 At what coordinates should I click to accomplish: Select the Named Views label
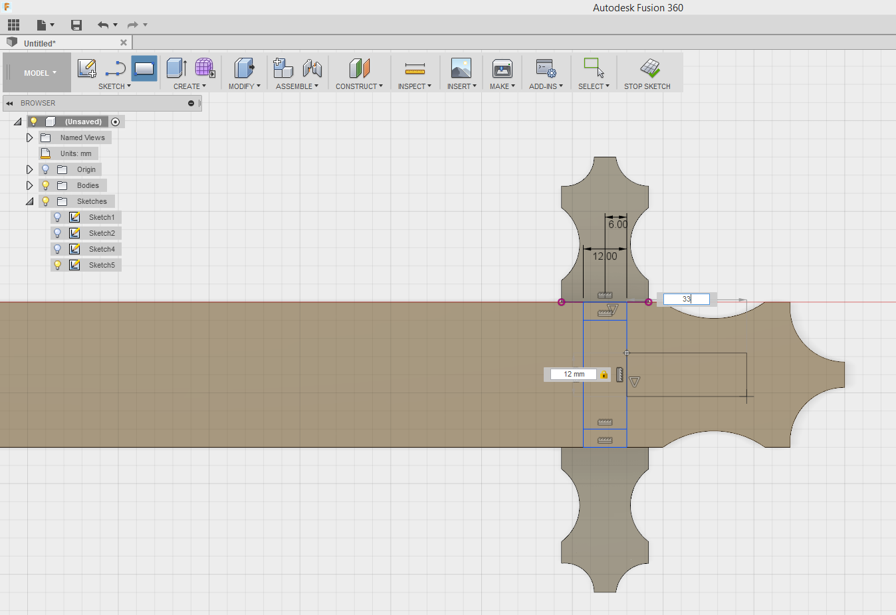pyautogui.click(x=82, y=137)
